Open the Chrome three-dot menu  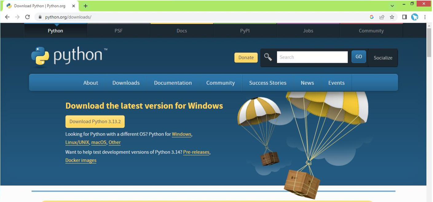[425, 17]
